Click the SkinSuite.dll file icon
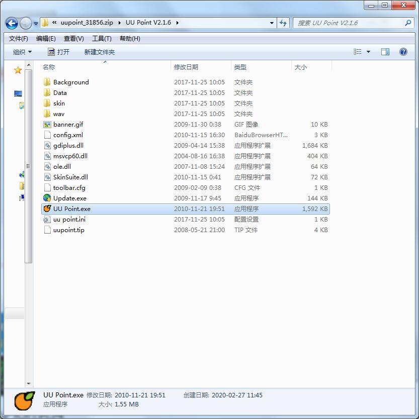The image size is (419, 419). [47, 177]
